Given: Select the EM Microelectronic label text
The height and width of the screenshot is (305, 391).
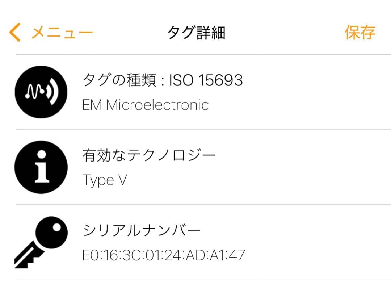Looking at the screenshot, I should click(145, 105).
